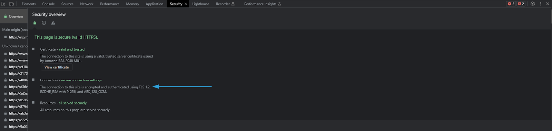Select Overview in the security sidebar
This screenshot has height=131, width=552.
click(x=14, y=16)
